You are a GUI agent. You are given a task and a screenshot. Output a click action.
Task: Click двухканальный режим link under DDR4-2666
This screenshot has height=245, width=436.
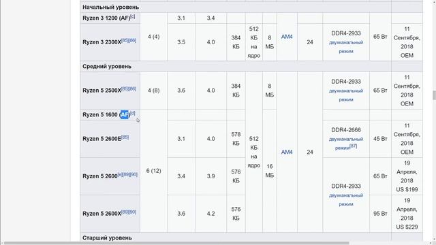346,144
